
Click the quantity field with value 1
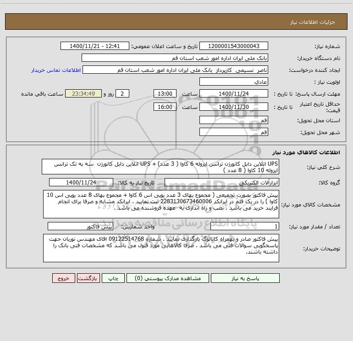tap(245, 227)
